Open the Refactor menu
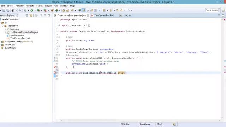226x127 pixels. [20, 6]
